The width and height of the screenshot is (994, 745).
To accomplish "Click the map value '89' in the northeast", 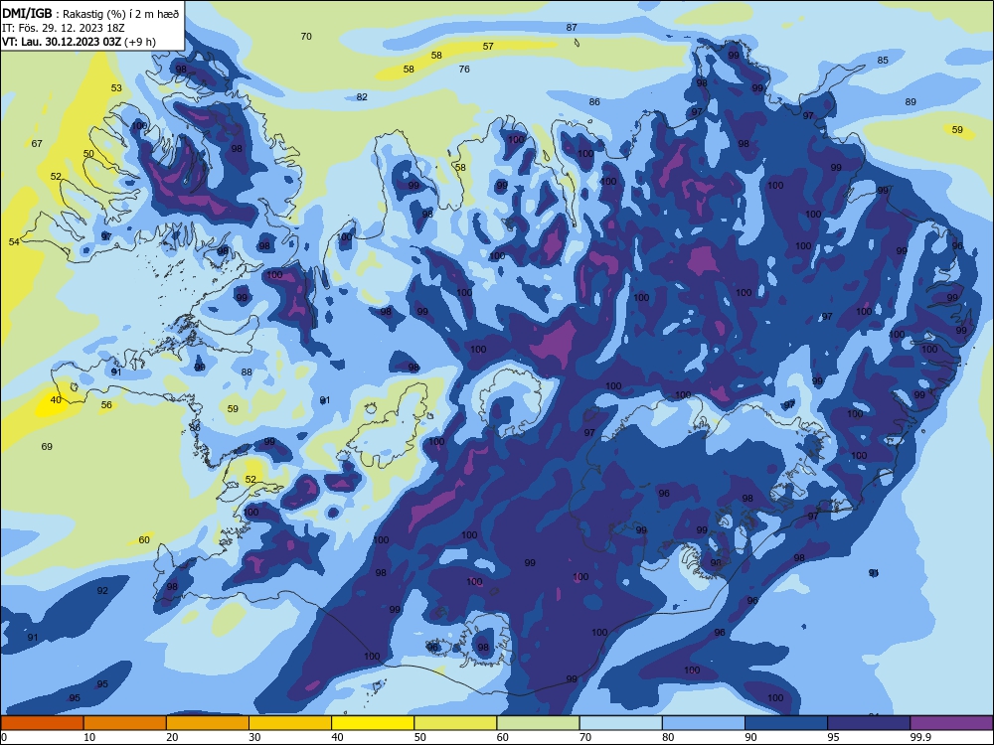I will 911,101.
